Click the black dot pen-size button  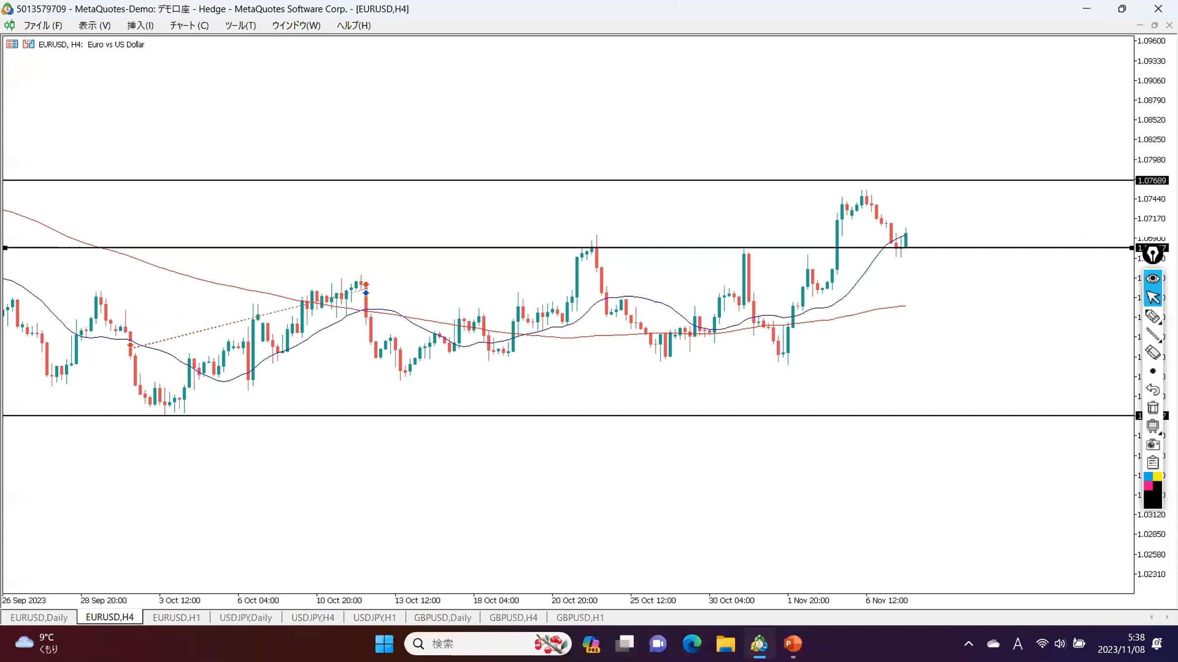click(x=1152, y=371)
